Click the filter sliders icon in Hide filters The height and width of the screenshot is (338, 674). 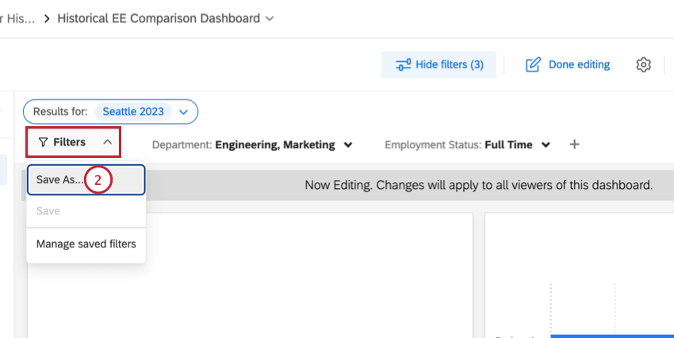(404, 64)
